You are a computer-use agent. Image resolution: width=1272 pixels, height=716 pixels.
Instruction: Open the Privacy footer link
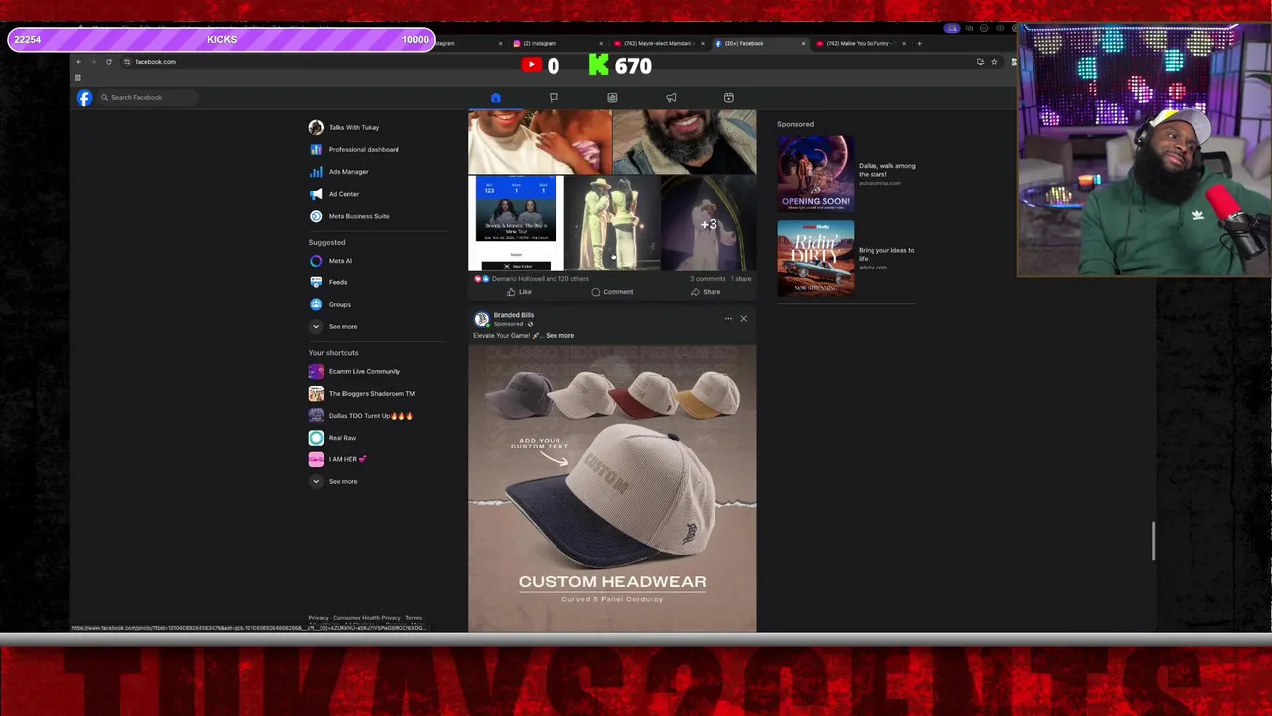pos(318,618)
